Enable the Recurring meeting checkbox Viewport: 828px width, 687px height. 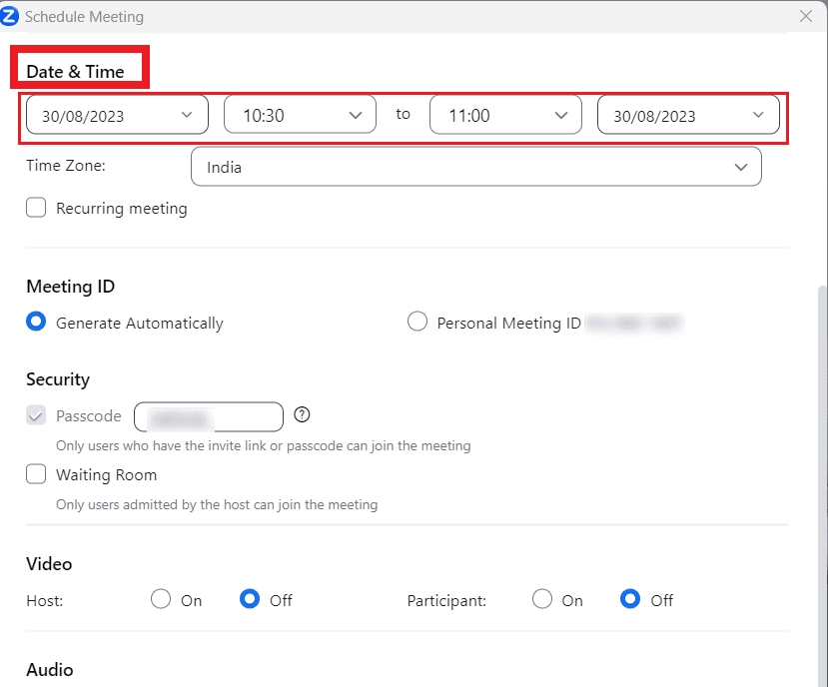click(36, 208)
